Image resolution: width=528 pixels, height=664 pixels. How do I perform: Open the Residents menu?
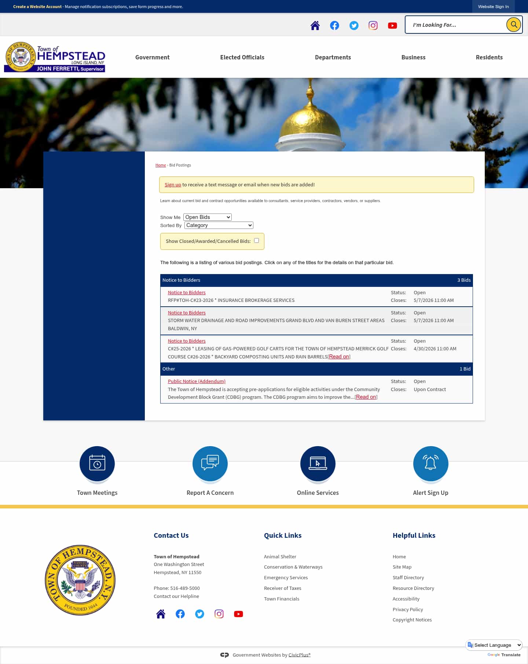[x=489, y=57]
